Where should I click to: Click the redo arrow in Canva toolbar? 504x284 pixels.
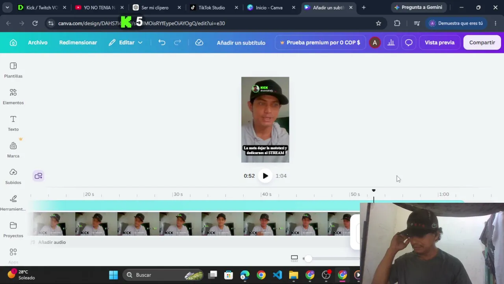[178, 43]
